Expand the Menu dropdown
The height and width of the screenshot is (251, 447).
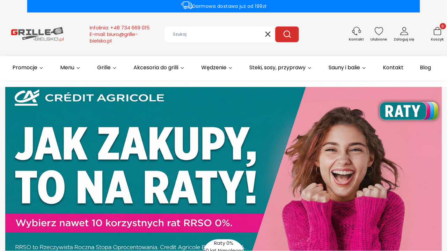coord(70,68)
